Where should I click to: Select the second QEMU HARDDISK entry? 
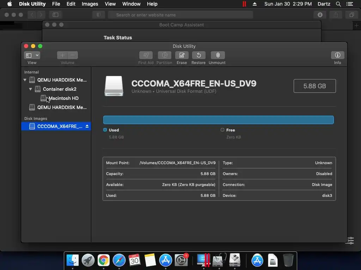[x=58, y=107]
